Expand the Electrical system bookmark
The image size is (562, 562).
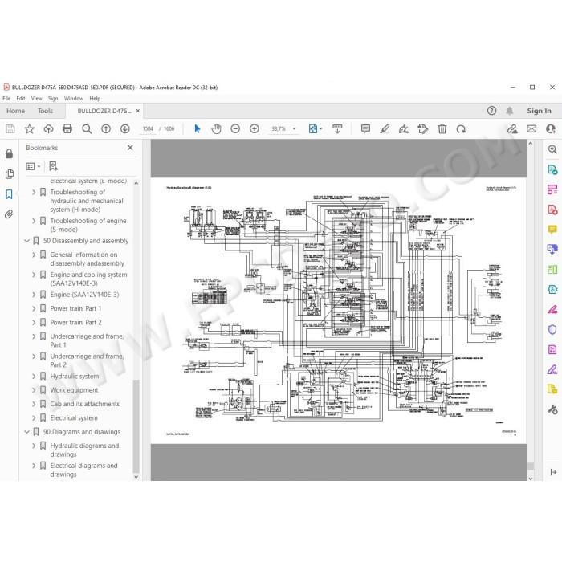(x=34, y=418)
